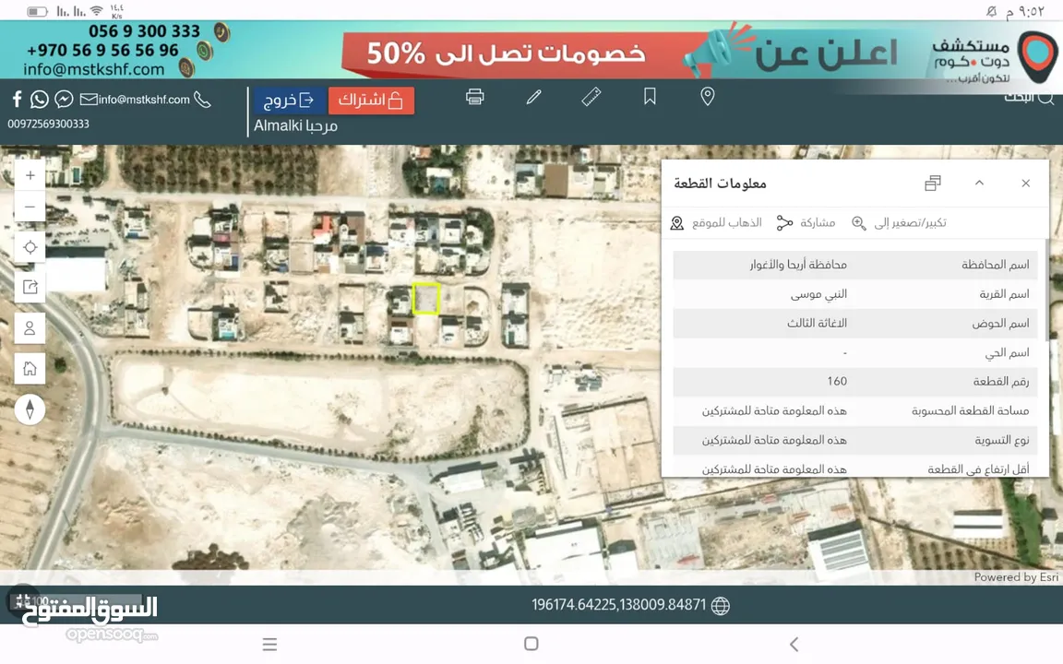
Task: Click الذهاب للموقع go to location
Action: click(x=716, y=223)
